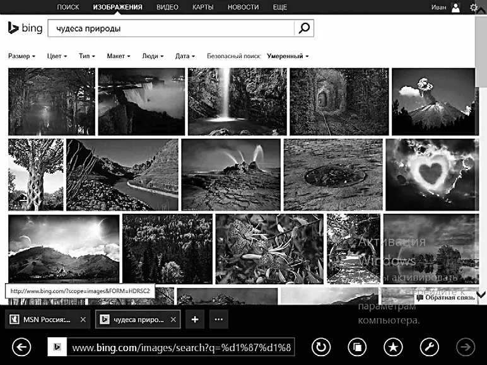Open the page tools wrench icon

click(429, 347)
